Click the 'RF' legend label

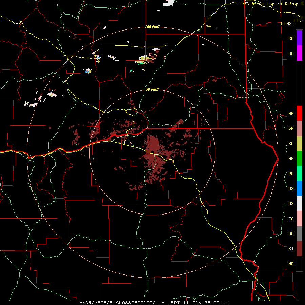[291, 38]
